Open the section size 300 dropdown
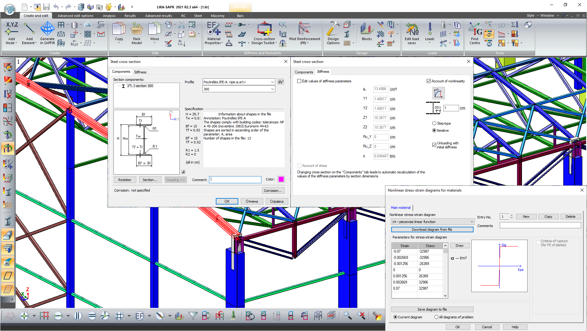 (x=272, y=89)
